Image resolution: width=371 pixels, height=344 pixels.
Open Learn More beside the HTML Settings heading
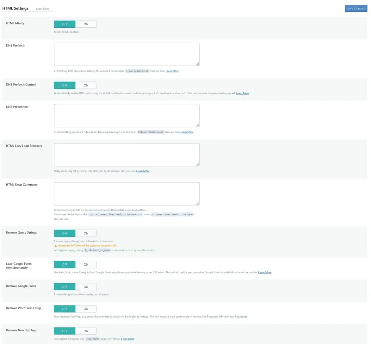pos(43,9)
